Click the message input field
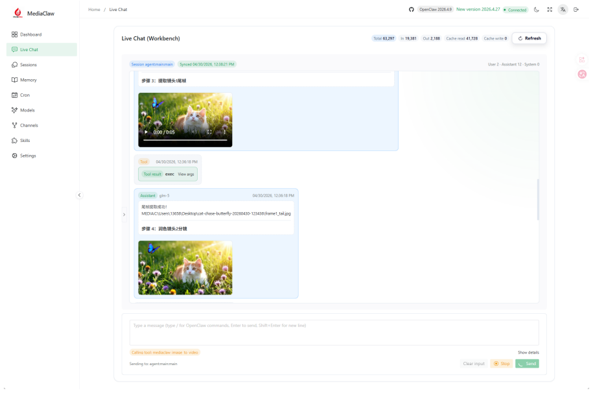Viewport: 593px width, 393px height. [x=334, y=333]
